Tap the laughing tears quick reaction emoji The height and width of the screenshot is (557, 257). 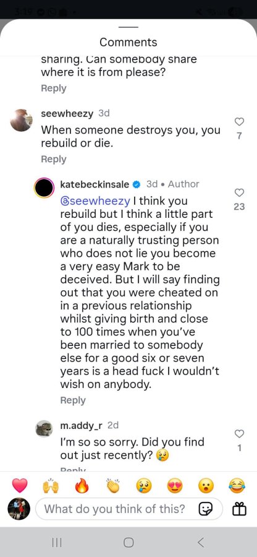[237, 485]
